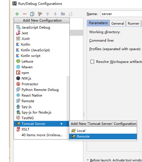Expand the Tomcat Server submenu arrow
Image resolution: width=142 pixels, height=162 pixels.
coord(62,124)
